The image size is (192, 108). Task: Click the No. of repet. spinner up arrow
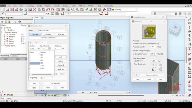pyautogui.click(x=49, y=48)
